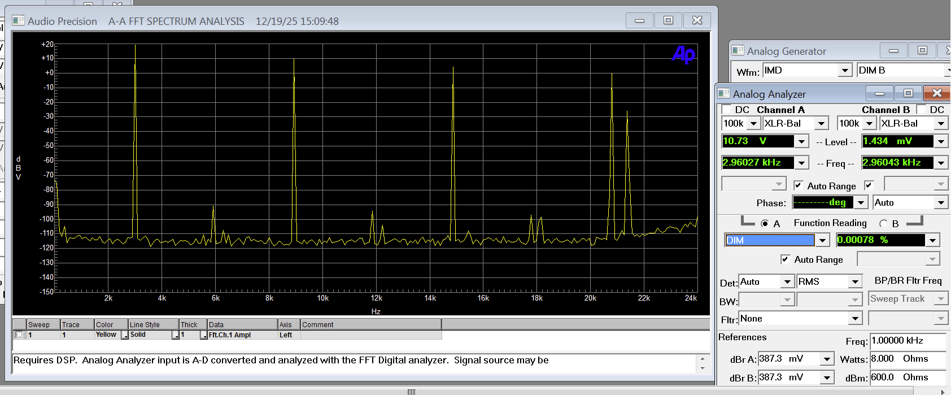Open Channel B frequency units dropdown
The width and height of the screenshot is (951, 395).
coord(941,163)
